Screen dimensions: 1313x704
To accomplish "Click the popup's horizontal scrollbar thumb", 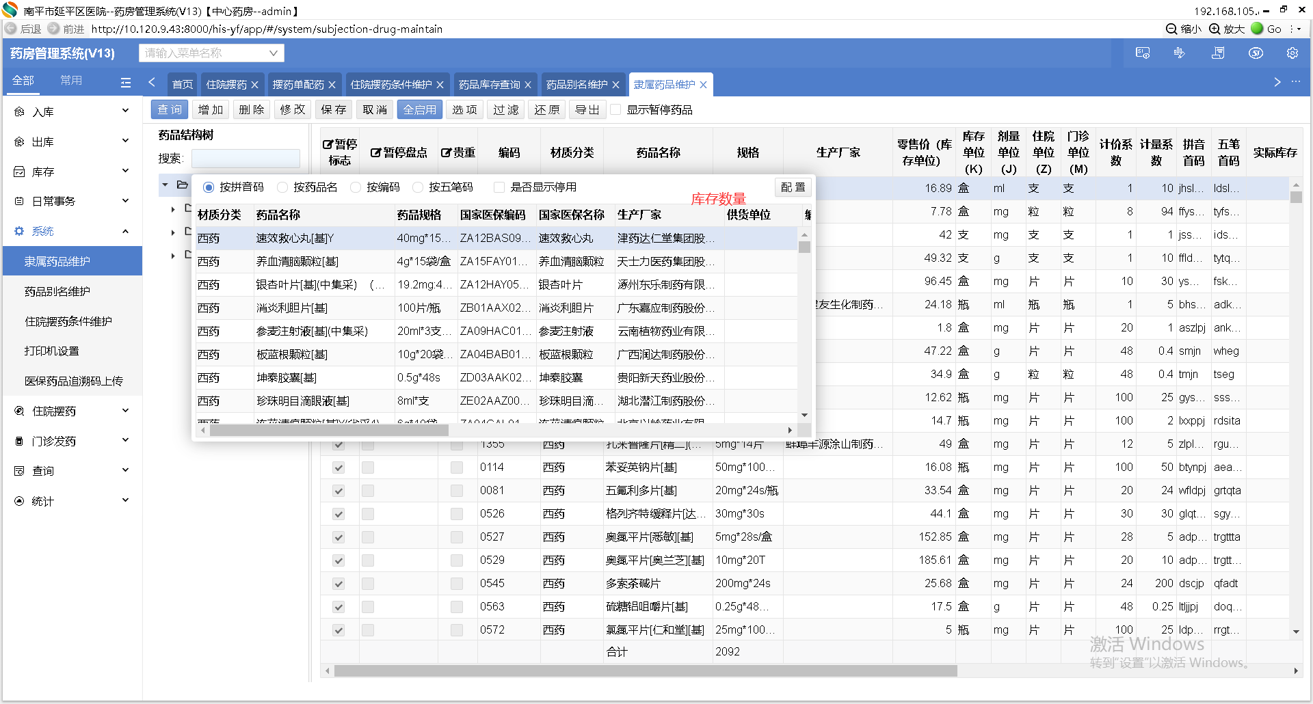I will [x=329, y=430].
